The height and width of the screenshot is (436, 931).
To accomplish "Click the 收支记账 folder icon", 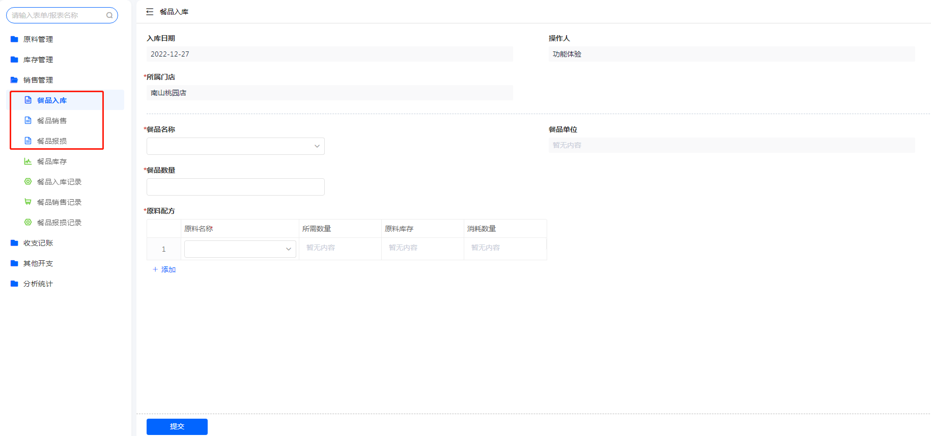I will pos(14,243).
